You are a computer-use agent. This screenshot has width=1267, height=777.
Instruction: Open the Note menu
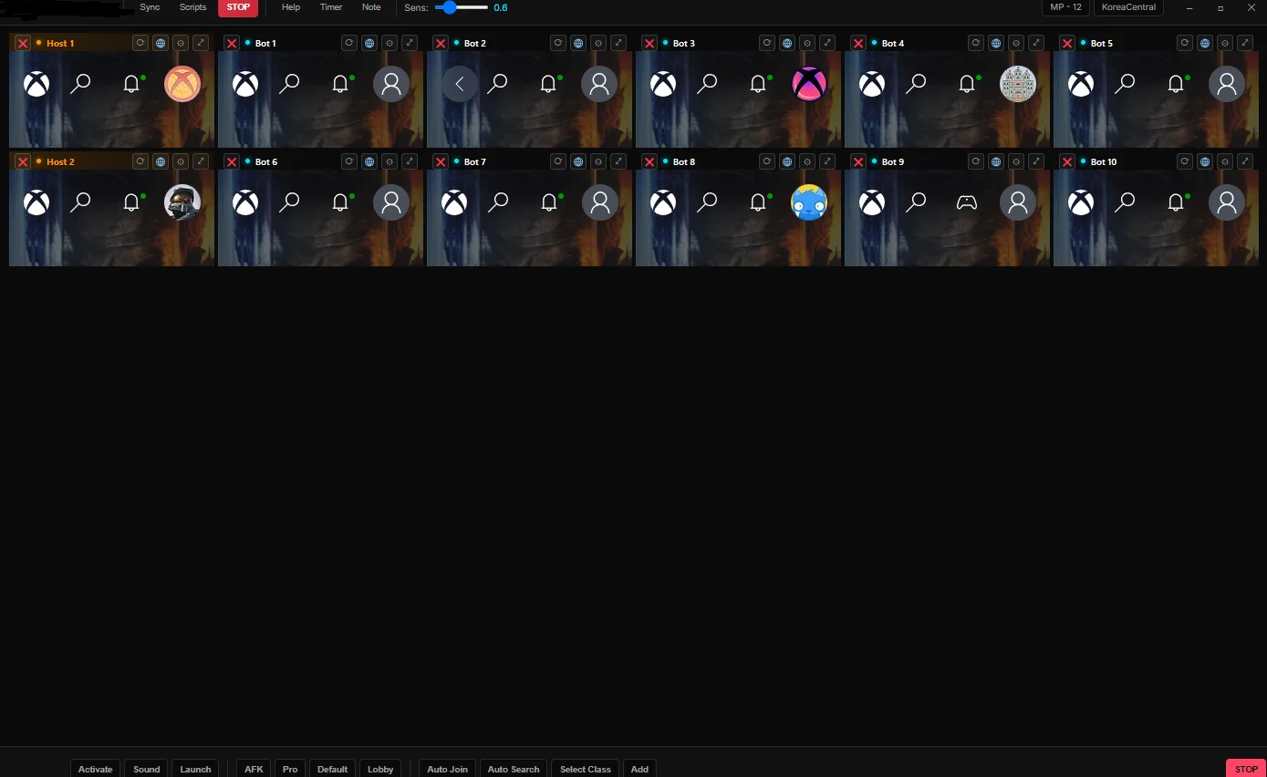tap(371, 7)
